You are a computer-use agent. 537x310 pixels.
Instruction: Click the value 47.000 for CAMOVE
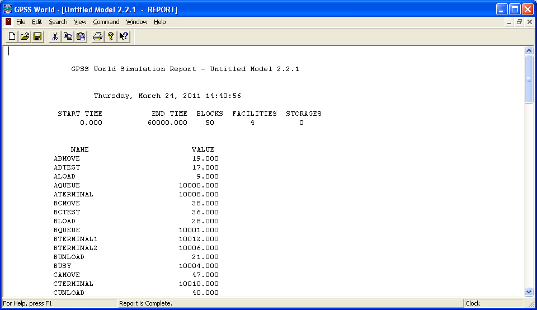pyautogui.click(x=205, y=274)
